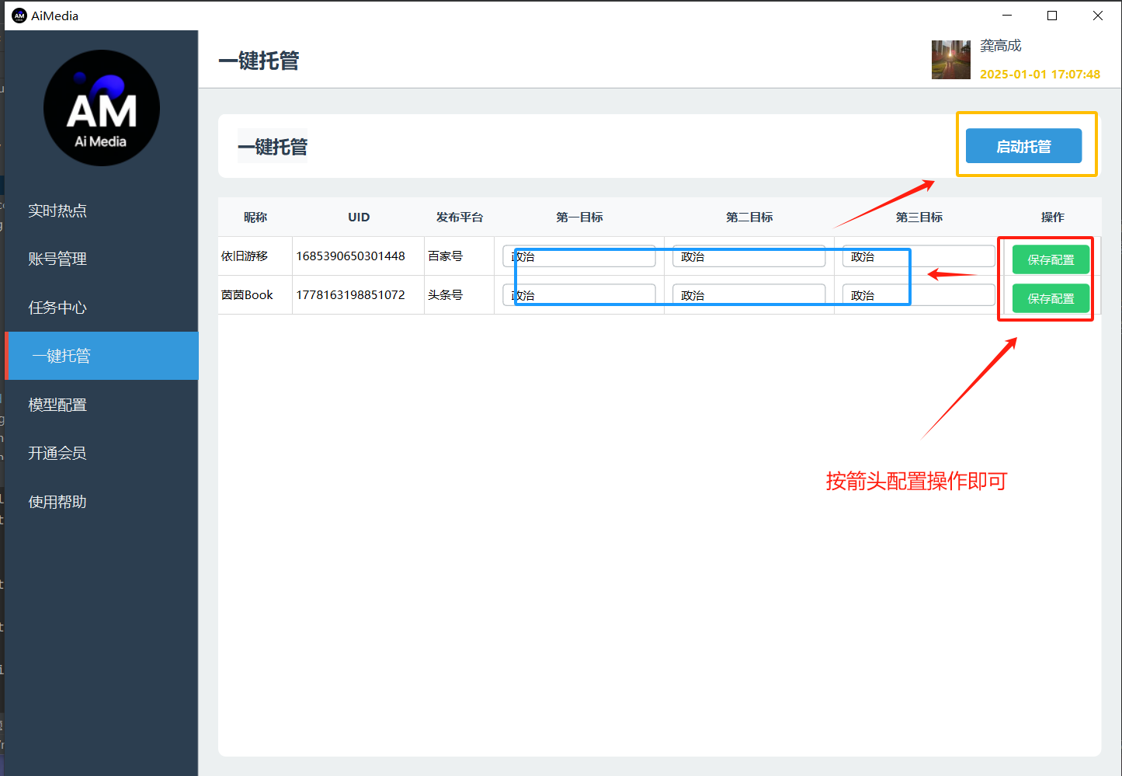Open 实时热点 in the sidebar
Viewport: 1122px width, 776px height.
(x=57, y=211)
